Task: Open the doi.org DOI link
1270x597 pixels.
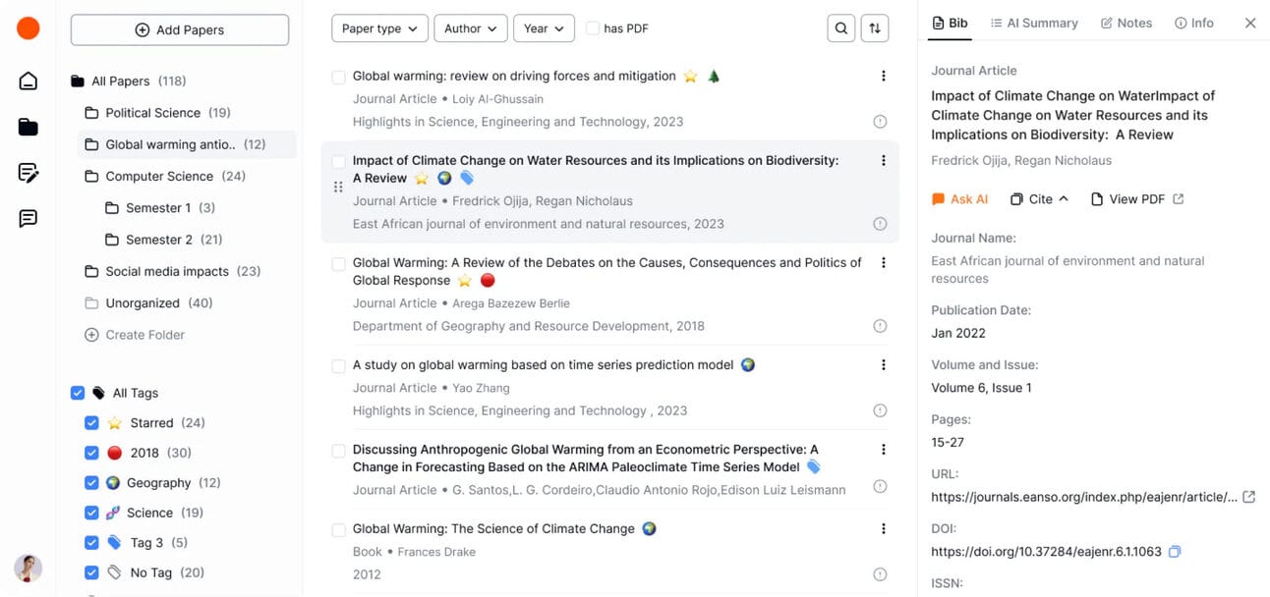Action: coord(1047,552)
